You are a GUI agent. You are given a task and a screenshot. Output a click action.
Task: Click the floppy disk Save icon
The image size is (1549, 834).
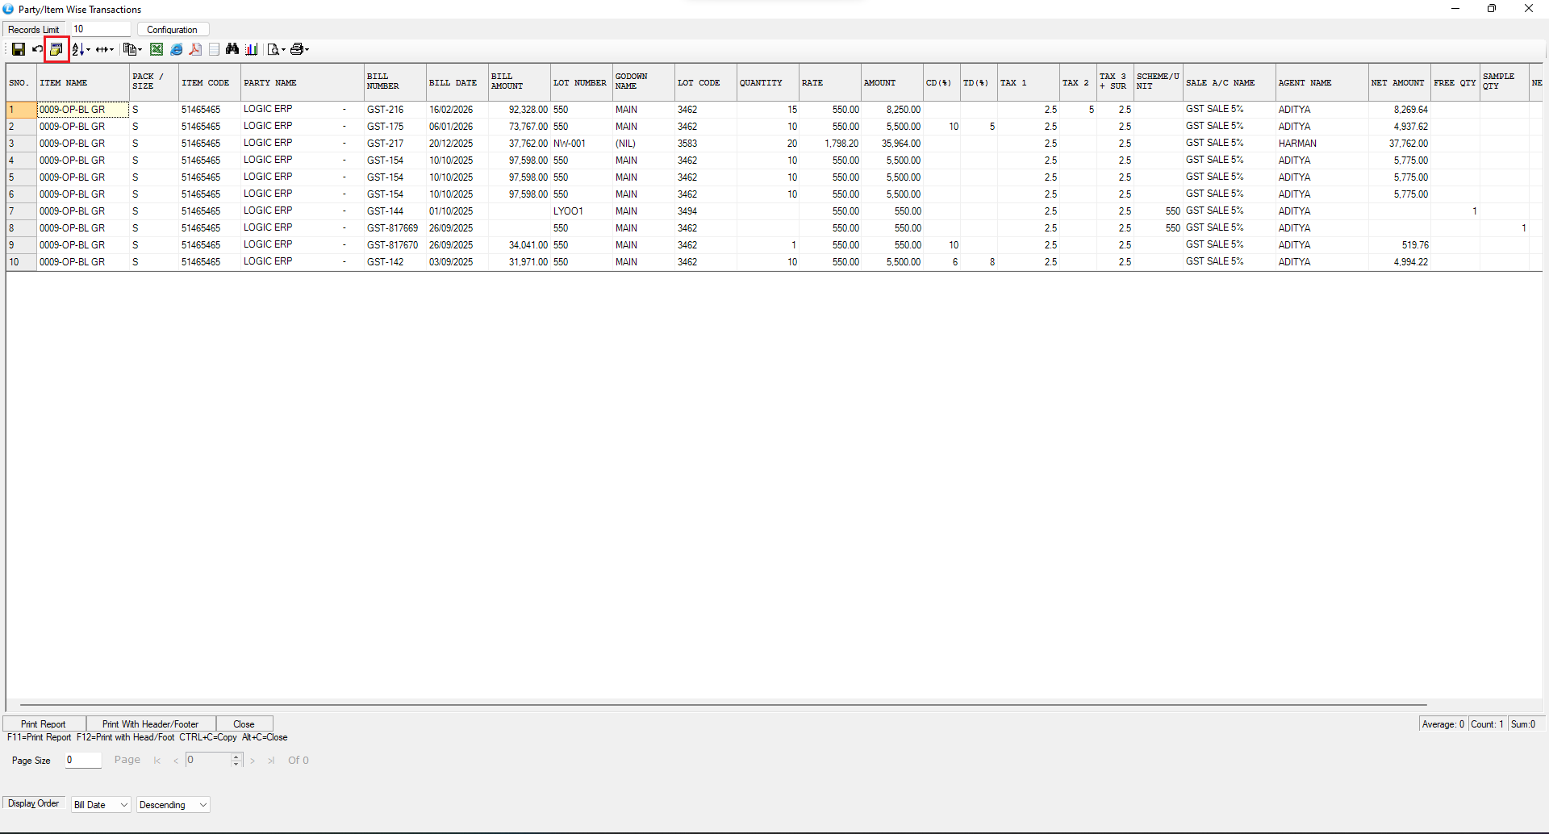coord(18,50)
